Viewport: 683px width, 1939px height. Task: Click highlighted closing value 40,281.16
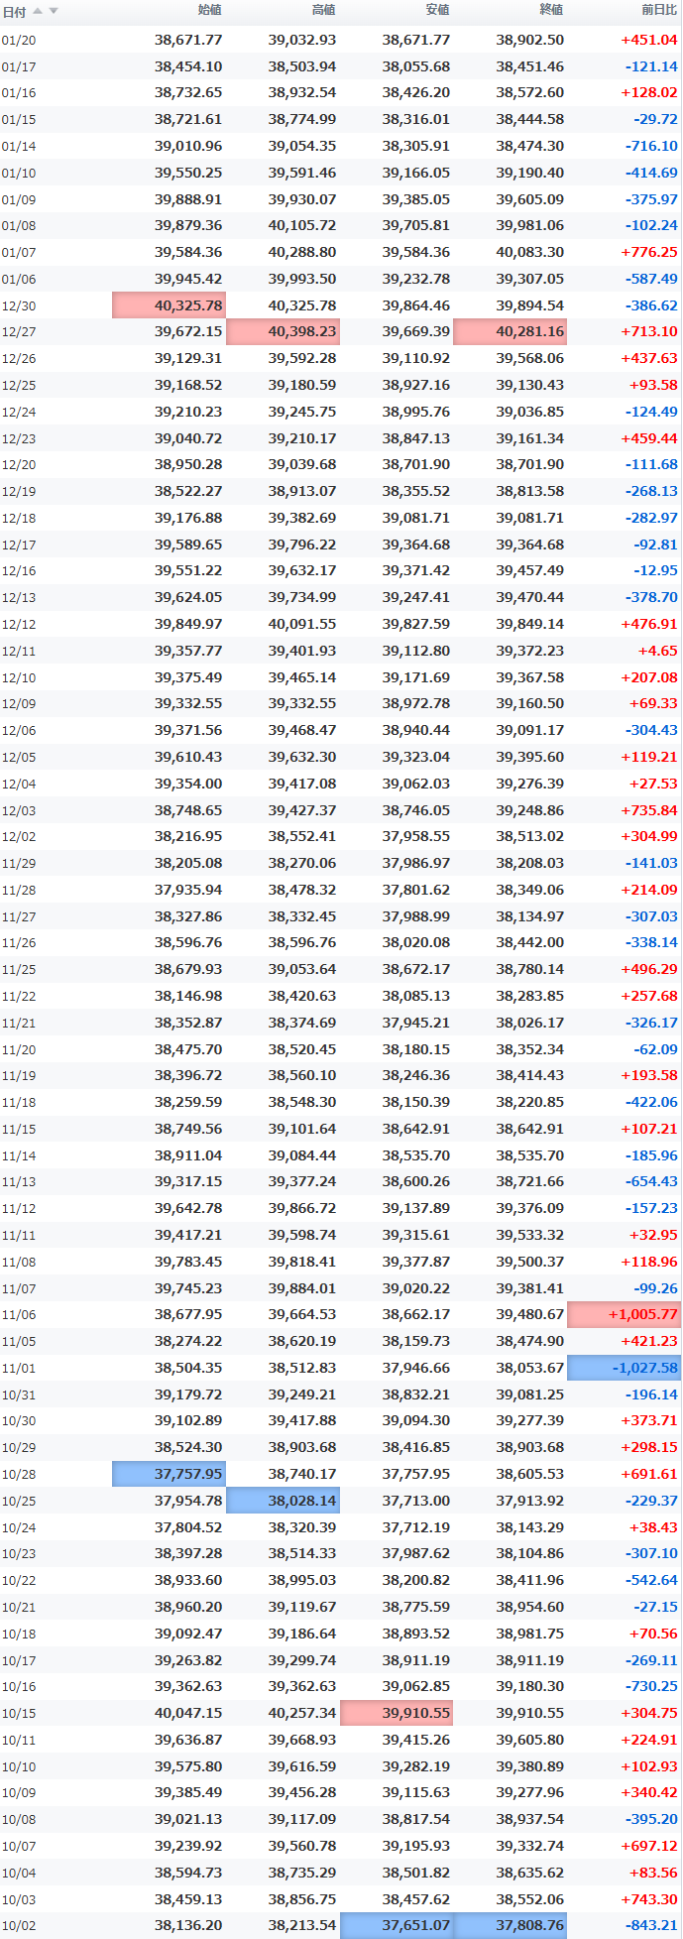(x=510, y=331)
